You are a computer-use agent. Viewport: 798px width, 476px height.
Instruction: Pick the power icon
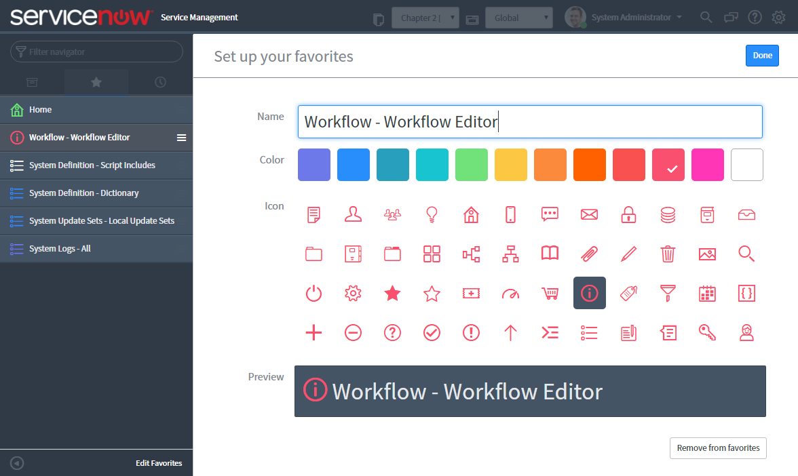tap(313, 293)
